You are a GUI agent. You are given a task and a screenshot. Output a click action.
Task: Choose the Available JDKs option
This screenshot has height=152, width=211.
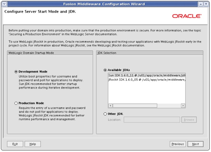tap(105, 70)
